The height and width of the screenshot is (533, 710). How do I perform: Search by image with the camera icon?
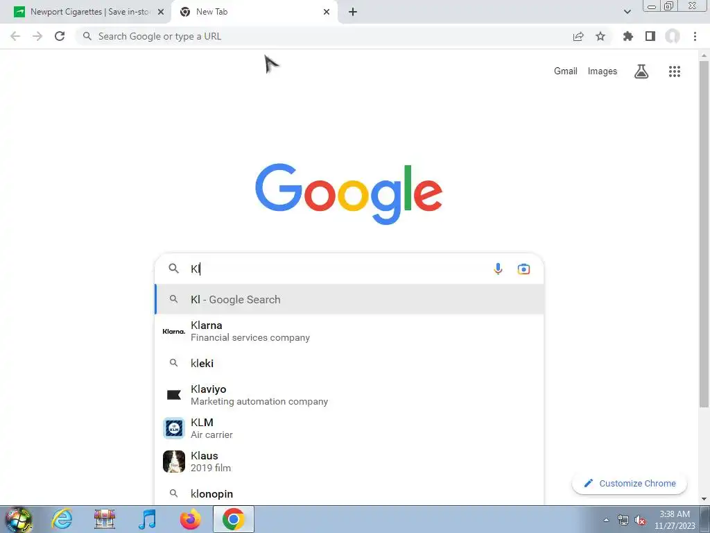[523, 269]
